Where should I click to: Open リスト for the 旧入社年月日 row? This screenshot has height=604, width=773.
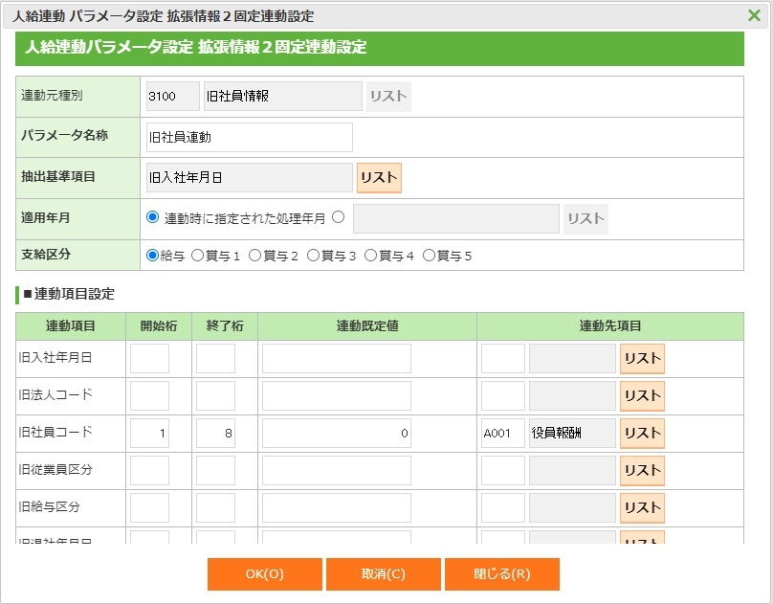pos(642,359)
